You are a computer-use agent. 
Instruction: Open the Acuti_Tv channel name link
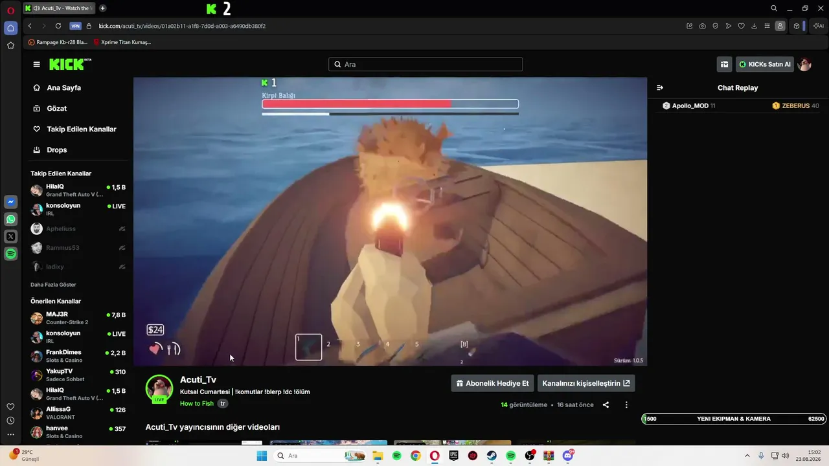pyautogui.click(x=198, y=379)
